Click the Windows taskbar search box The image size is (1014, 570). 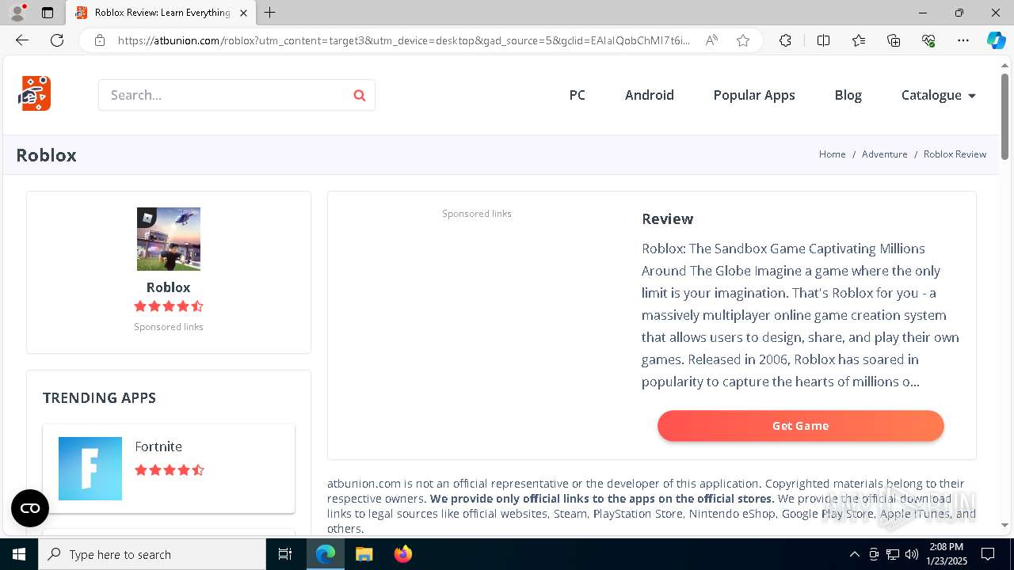tap(152, 554)
